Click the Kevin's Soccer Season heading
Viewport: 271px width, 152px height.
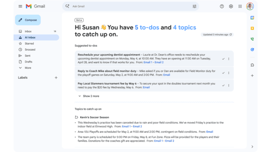point(94,117)
